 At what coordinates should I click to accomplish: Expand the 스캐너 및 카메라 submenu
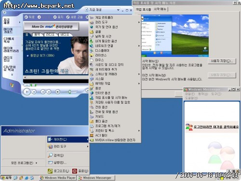pyautogui.click(x=115, y=74)
